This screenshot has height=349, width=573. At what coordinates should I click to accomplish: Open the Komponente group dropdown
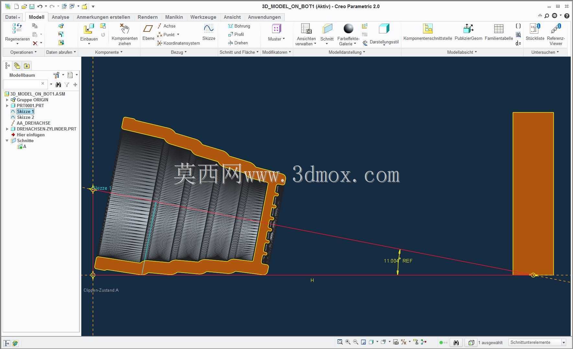tap(109, 52)
